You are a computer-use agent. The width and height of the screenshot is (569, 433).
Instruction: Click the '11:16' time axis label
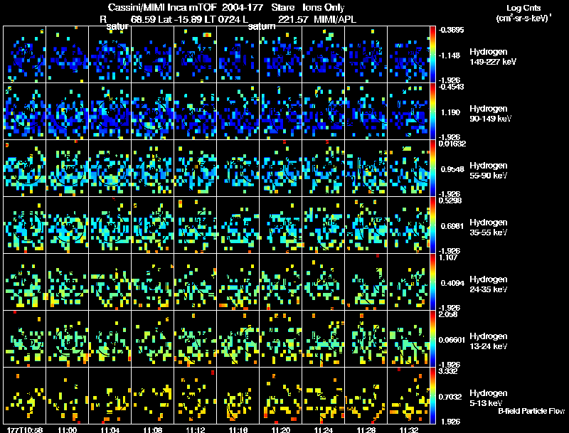pos(238,429)
